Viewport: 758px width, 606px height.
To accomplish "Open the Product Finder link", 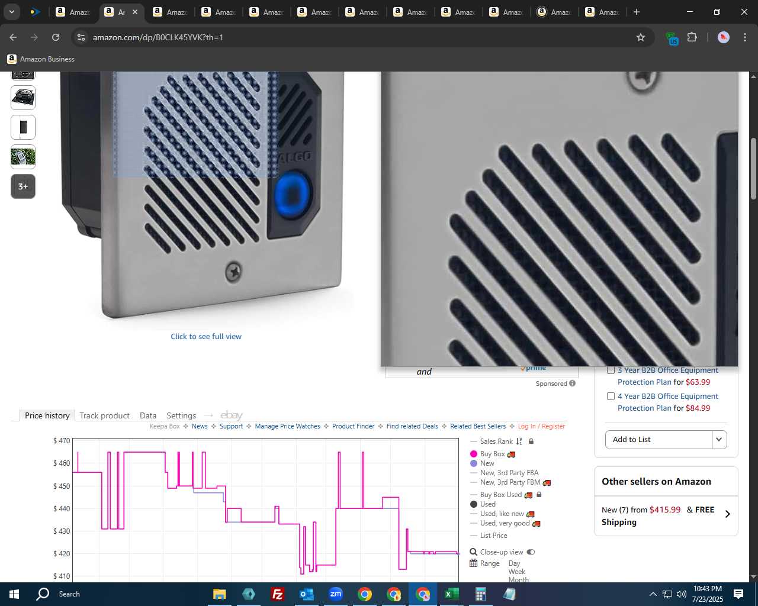I will point(354,426).
